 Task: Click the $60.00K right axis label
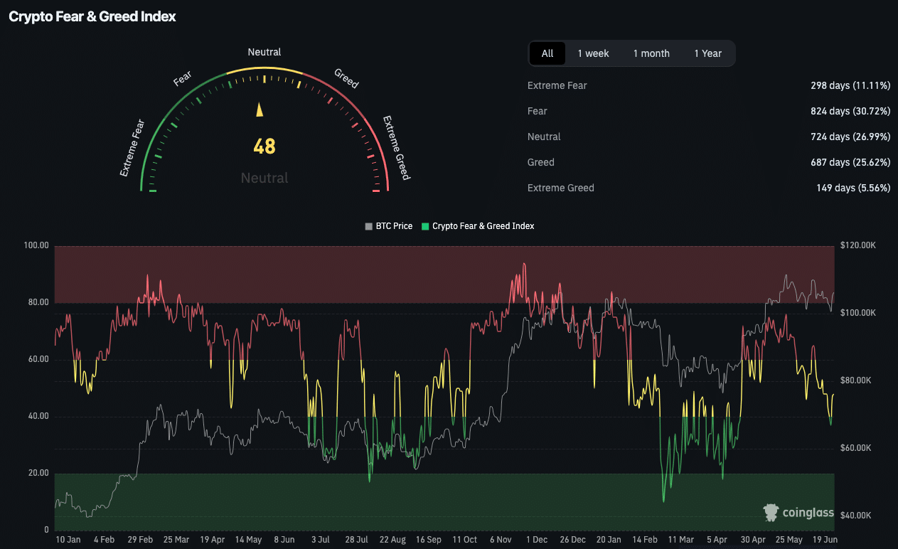click(x=855, y=448)
